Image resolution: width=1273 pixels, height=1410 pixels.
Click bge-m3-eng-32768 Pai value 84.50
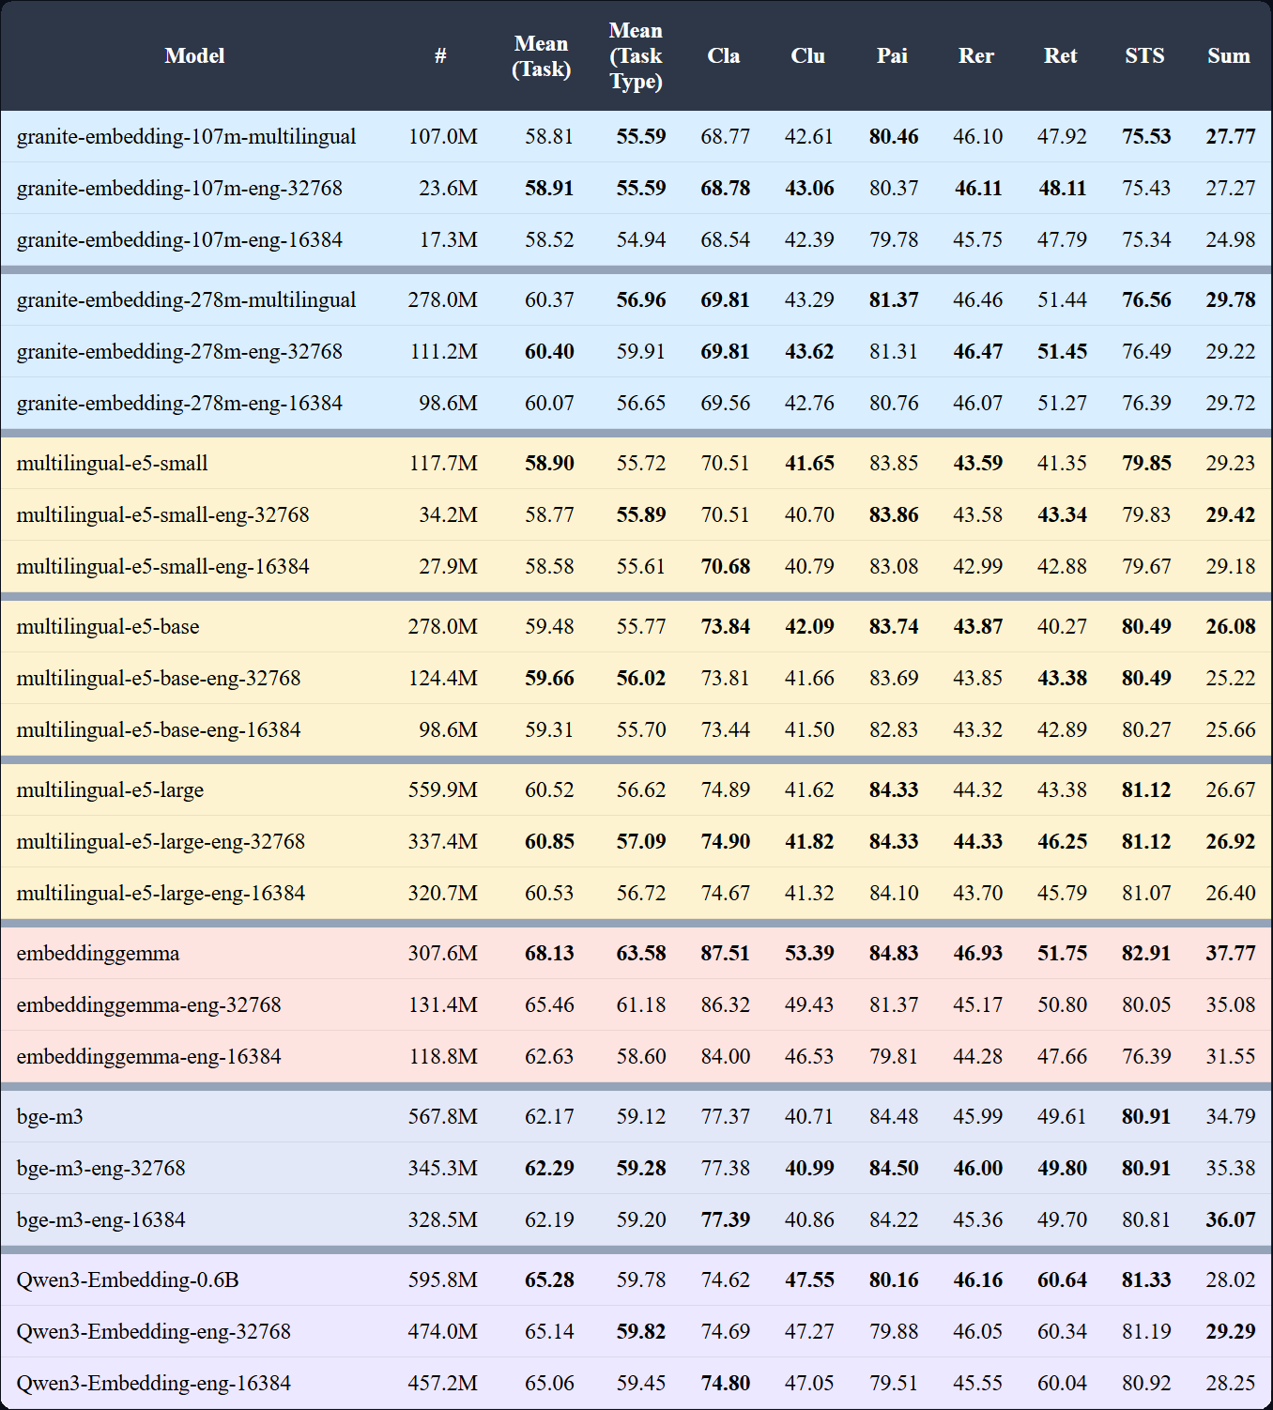(x=894, y=1169)
